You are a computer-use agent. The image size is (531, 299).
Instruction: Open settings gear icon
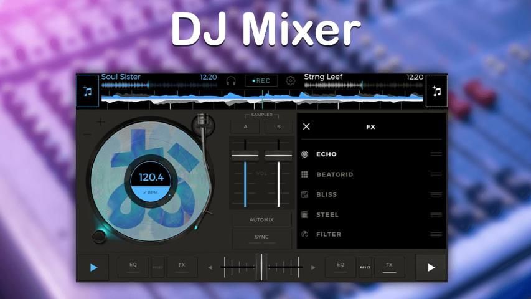291,80
